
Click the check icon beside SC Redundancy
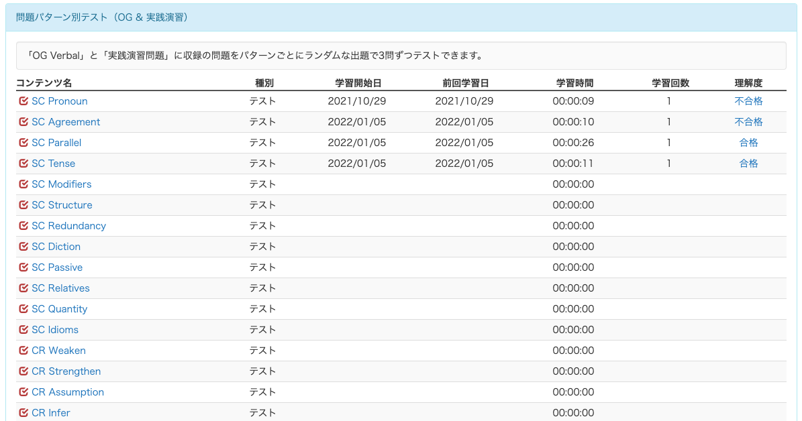[23, 226]
